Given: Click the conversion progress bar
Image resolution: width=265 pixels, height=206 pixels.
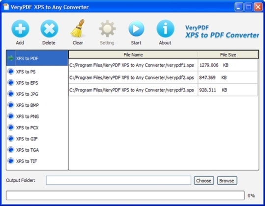Looking at the screenshot, I should tap(125, 196).
